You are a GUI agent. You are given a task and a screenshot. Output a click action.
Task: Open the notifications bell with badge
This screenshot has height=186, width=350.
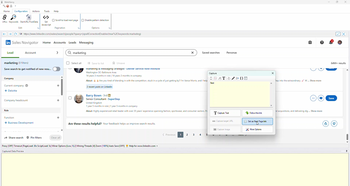pyautogui.click(x=331, y=42)
